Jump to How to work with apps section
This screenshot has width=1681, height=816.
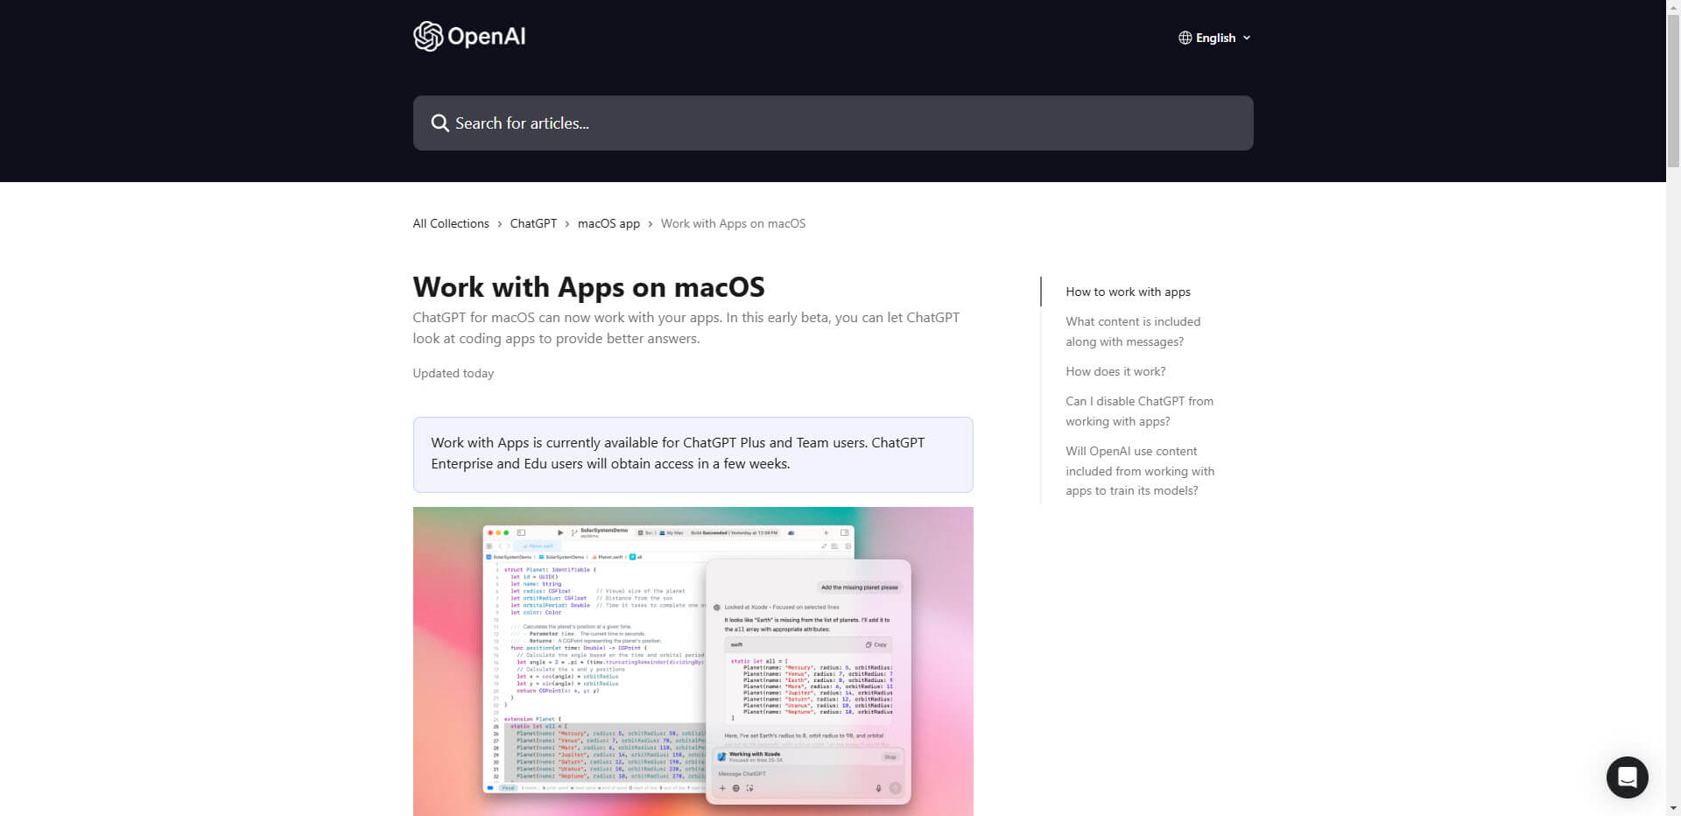1128,292
